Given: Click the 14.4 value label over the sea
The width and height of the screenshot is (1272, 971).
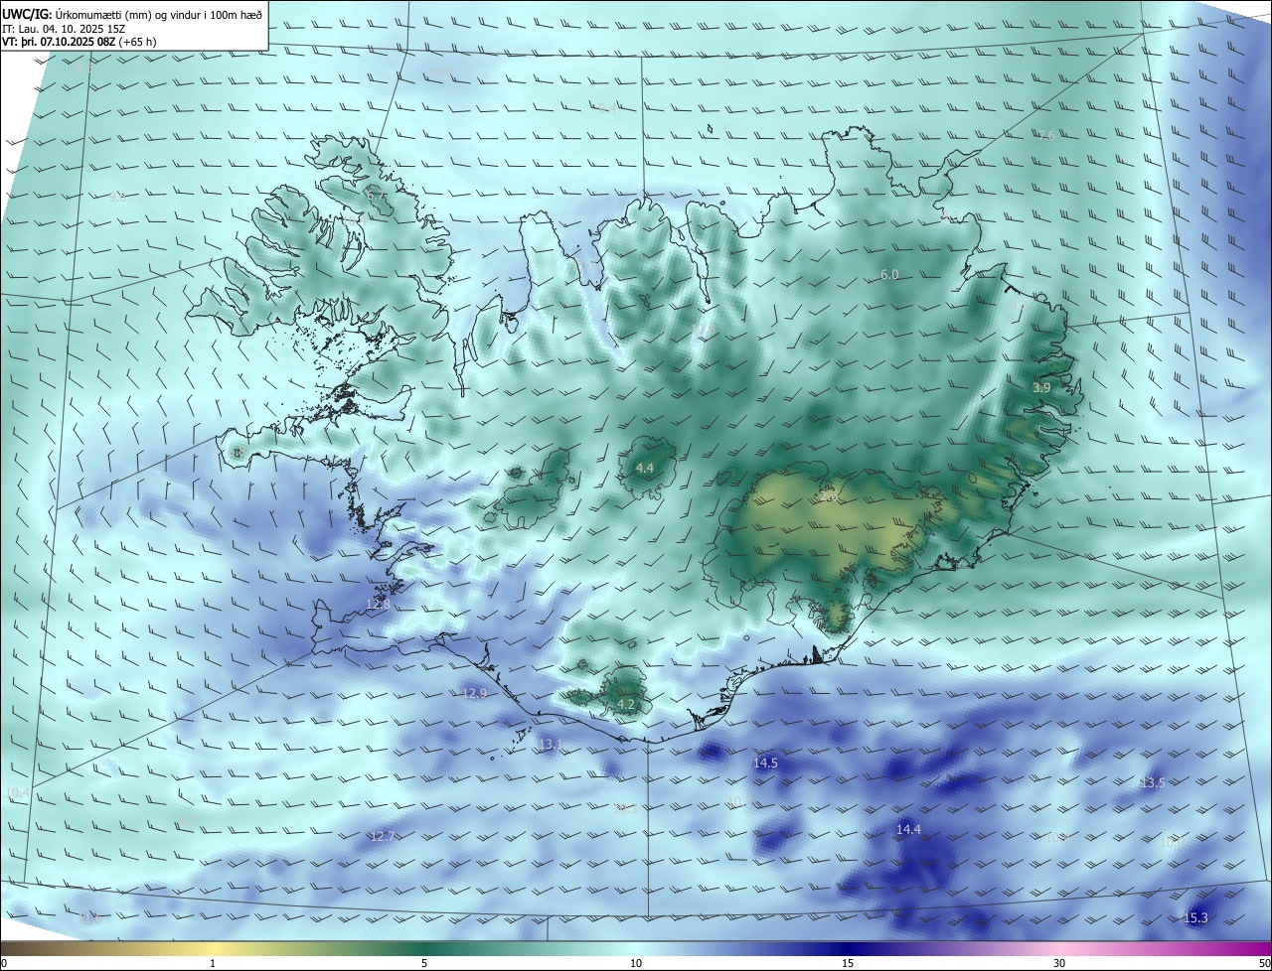Looking at the screenshot, I should click(x=908, y=830).
